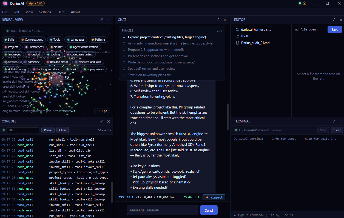Toggle the agent orchestration tag filter
Screen dimensions: 344x218
pyautogui.click(x=84, y=47)
